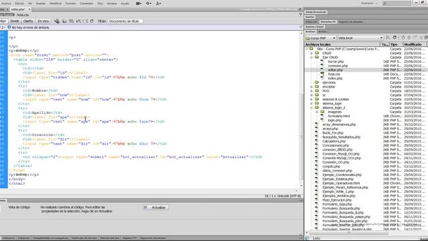The width and height of the screenshot is (428, 241).
Task: Open the Ayuda menu
Action: 125,3
